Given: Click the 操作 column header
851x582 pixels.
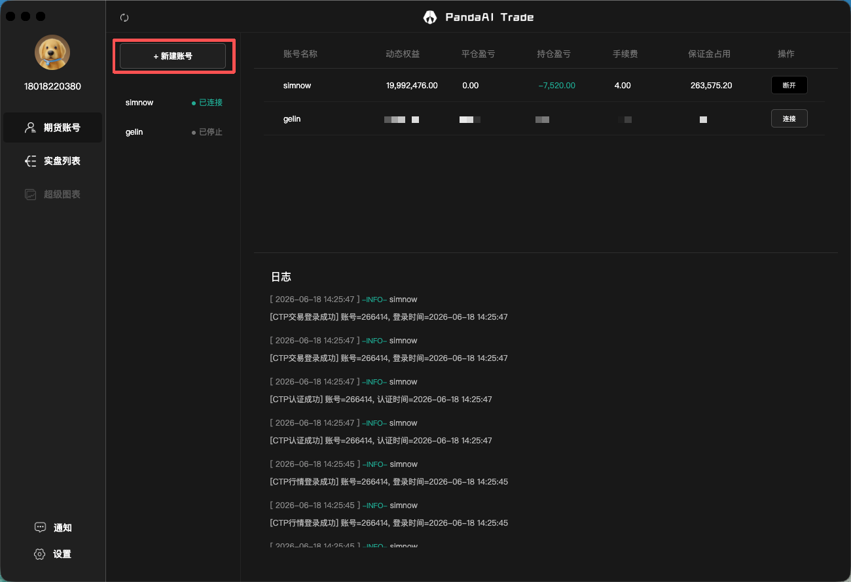Looking at the screenshot, I should click(x=786, y=54).
